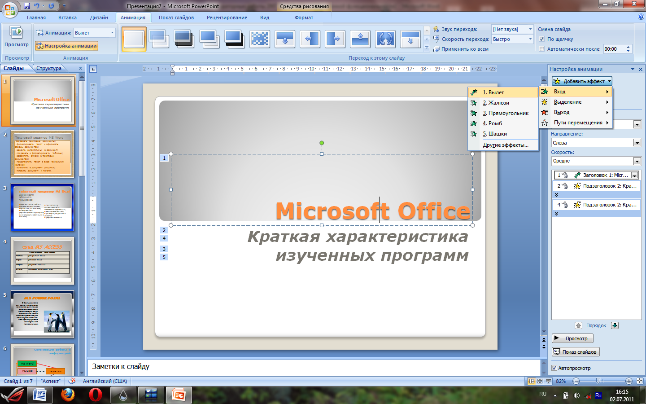
Task: Pick the push-down arrow transition icon
Action: click(285, 39)
